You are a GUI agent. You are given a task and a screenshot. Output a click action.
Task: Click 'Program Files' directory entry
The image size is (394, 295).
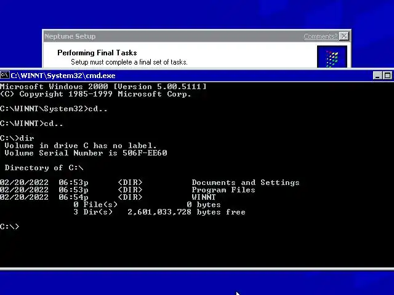pos(223,190)
